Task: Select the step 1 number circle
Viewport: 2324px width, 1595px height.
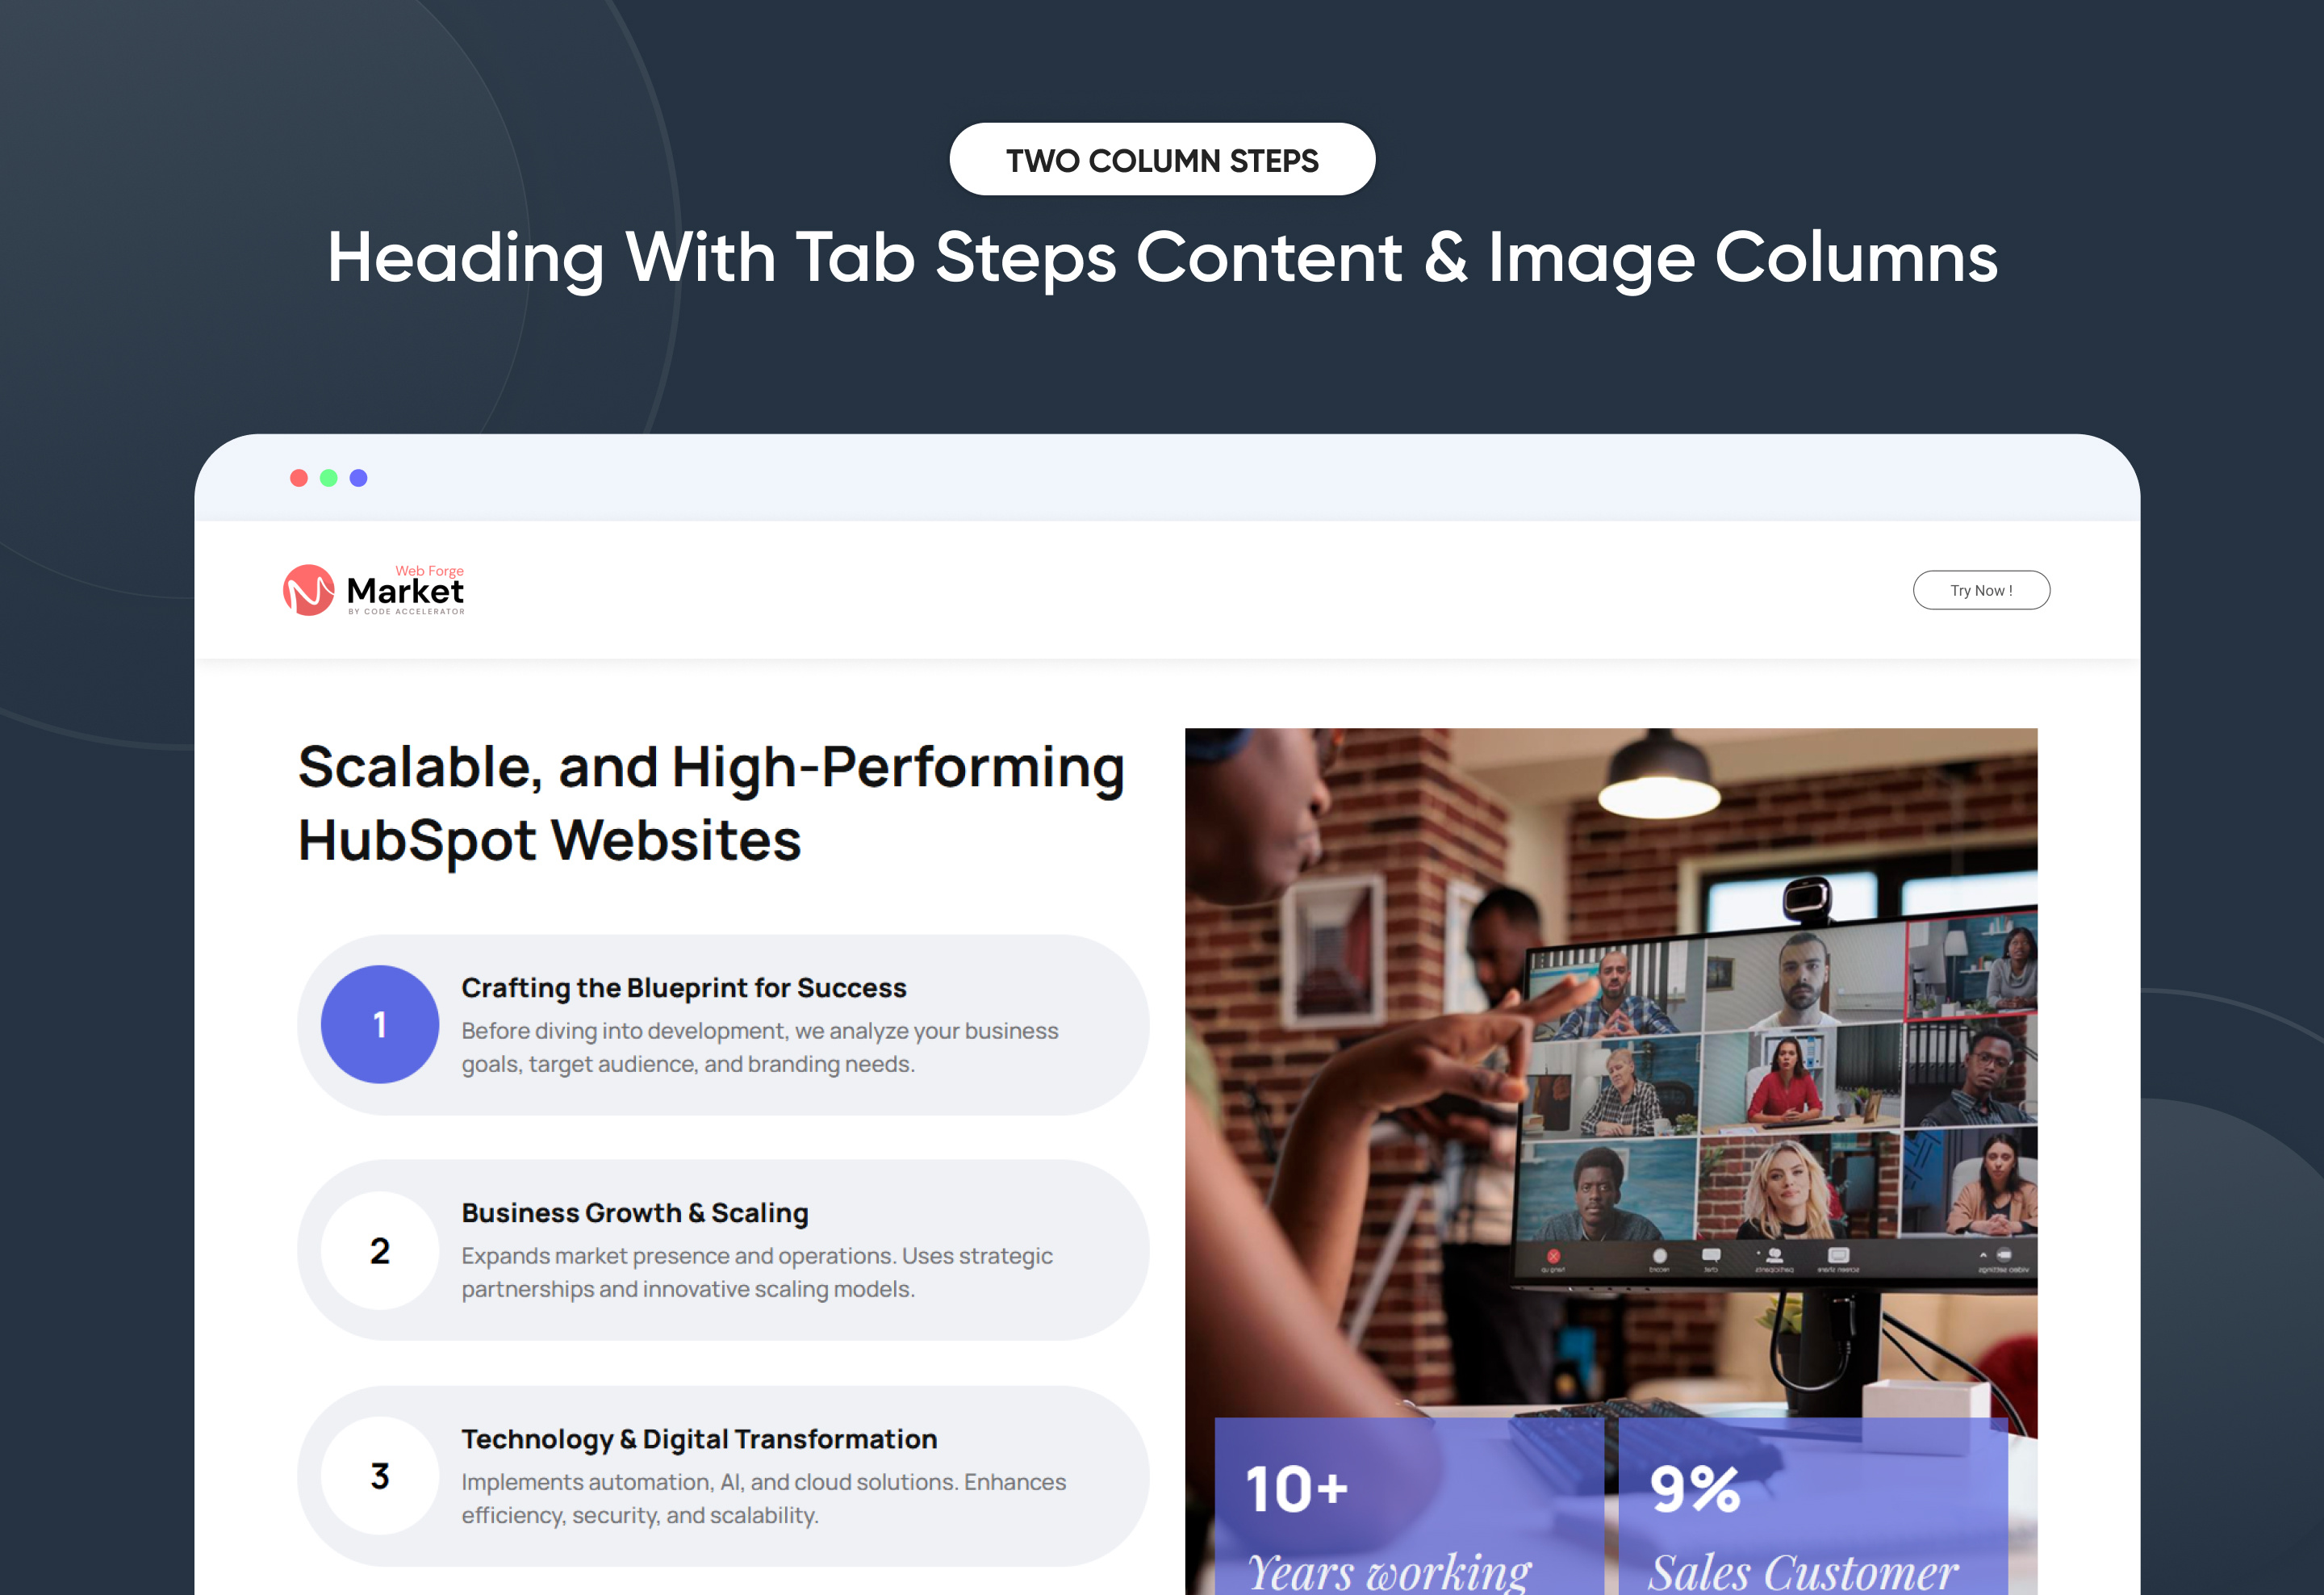Action: [x=379, y=1024]
